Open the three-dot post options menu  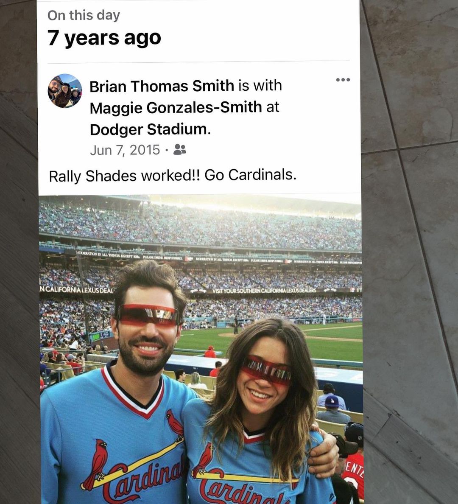click(343, 80)
